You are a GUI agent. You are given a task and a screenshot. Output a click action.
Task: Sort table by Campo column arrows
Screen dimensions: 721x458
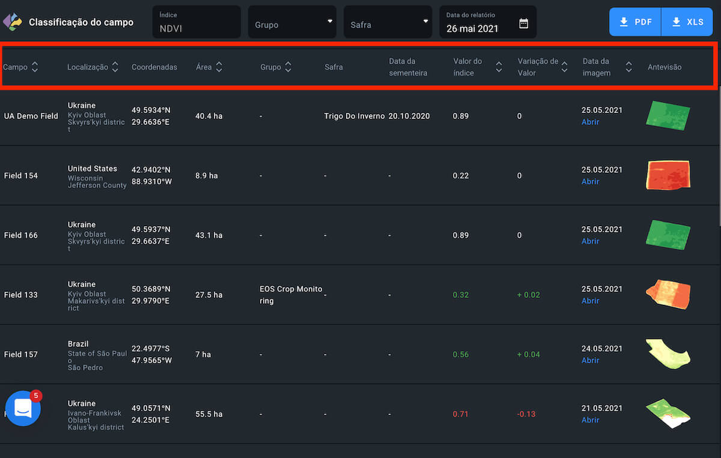(x=35, y=67)
